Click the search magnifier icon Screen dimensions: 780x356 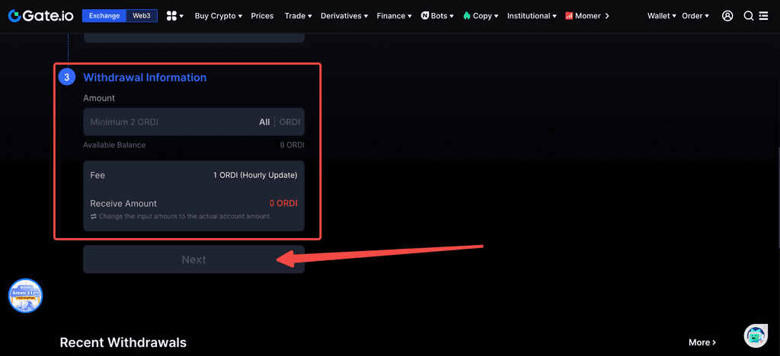coord(748,16)
